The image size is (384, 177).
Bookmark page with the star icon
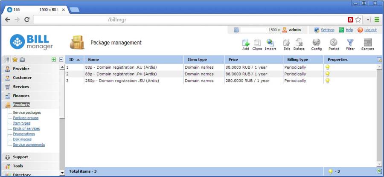click(x=358, y=20)
